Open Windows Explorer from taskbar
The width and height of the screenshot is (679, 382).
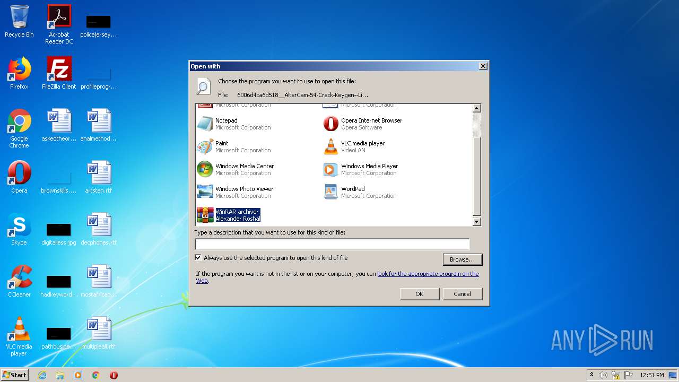click(60, 375)
